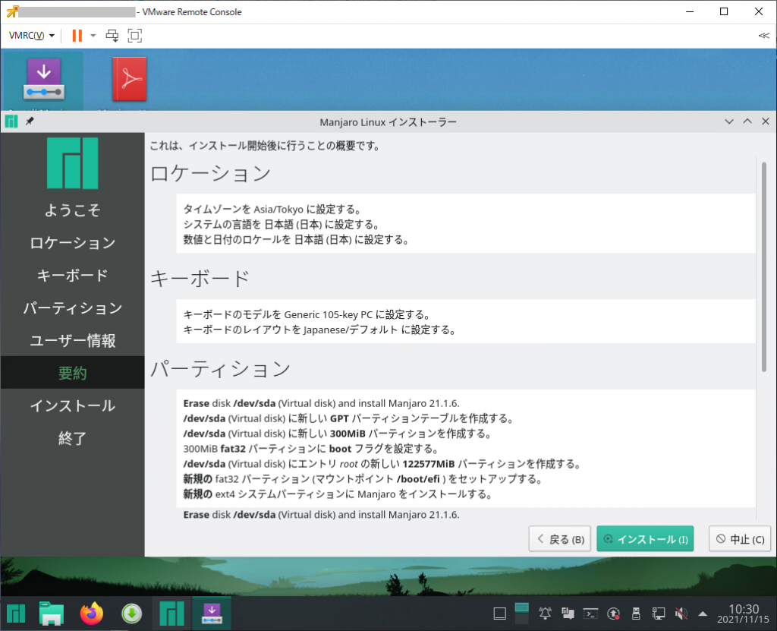Image resolution: width=777 pixels, height=631 pixels.
Task: Open the notifications bell in system tray
Action: tap(545, 614)
